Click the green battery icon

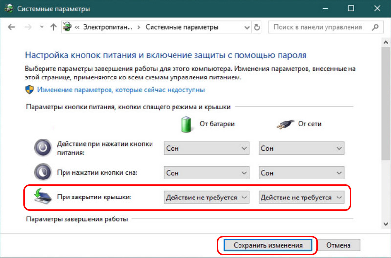coord(186,124)
